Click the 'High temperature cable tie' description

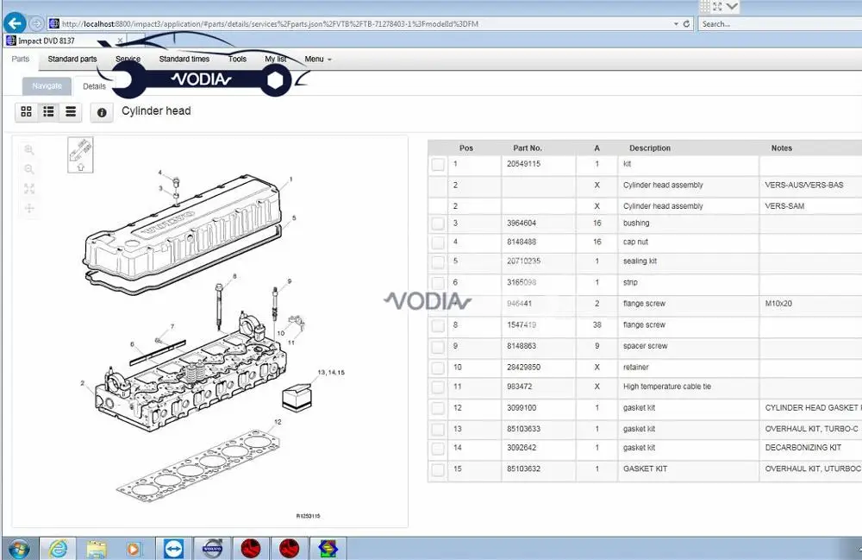coord(667,387)
